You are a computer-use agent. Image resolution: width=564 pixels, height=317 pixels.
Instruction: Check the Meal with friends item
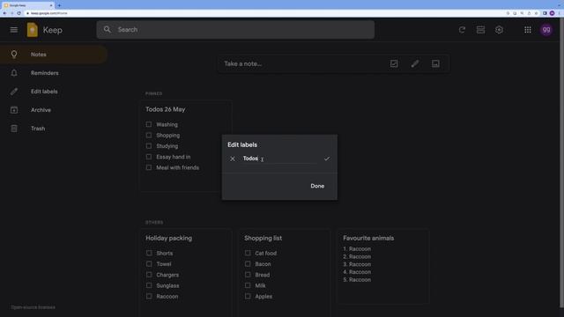pyautogui.click(x=149, y=167)
